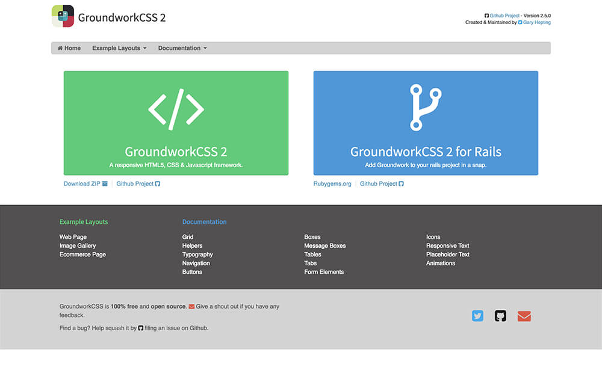Click 'Give a shout out' feedback link

click(217, 307)
